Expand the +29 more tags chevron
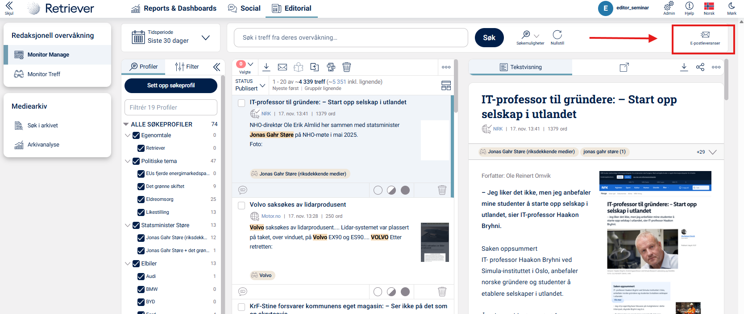This screenshot has height=314, width=744. (x=713, y=152)
